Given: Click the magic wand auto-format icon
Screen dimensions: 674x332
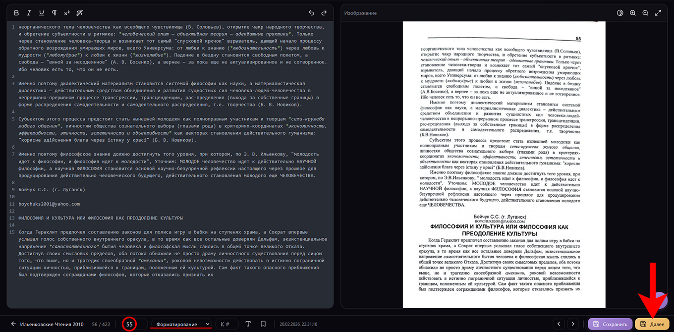Looking at the screenshot, I should pos(80,13).
